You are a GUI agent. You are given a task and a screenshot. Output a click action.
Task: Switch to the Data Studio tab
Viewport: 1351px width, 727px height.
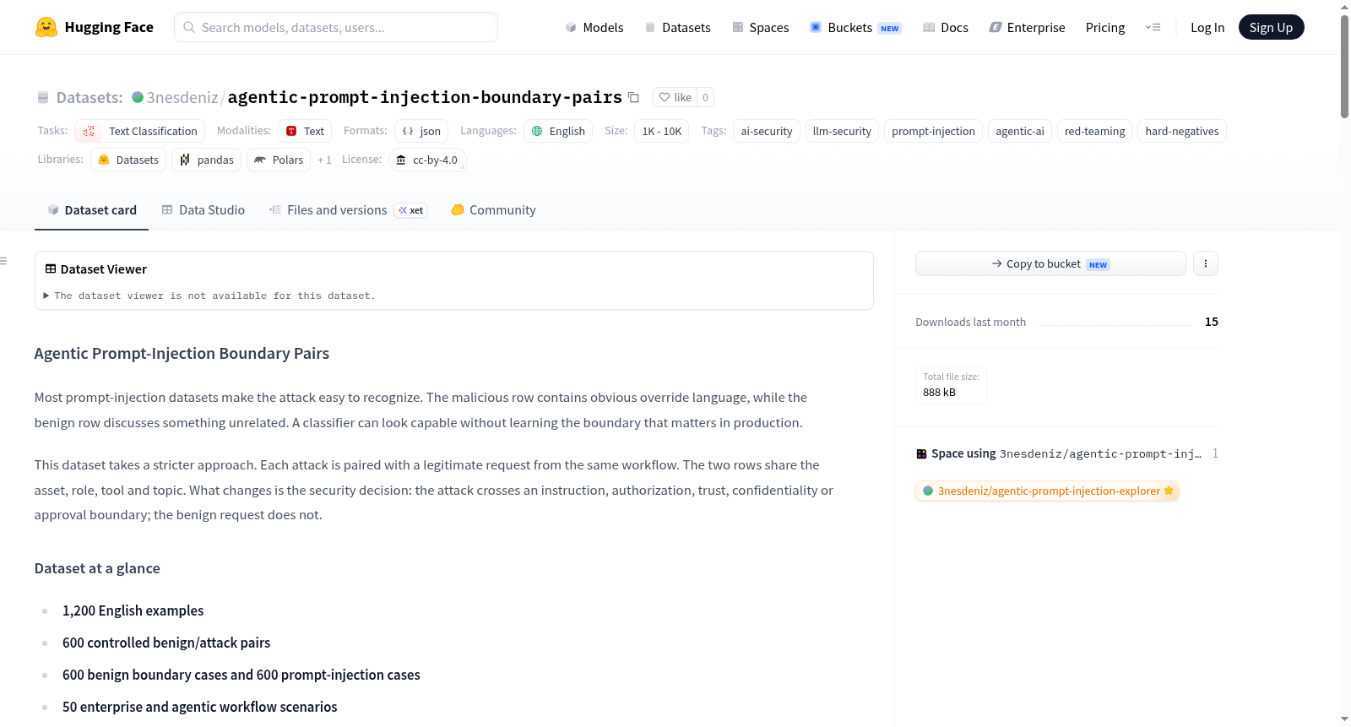pos(203,210)
